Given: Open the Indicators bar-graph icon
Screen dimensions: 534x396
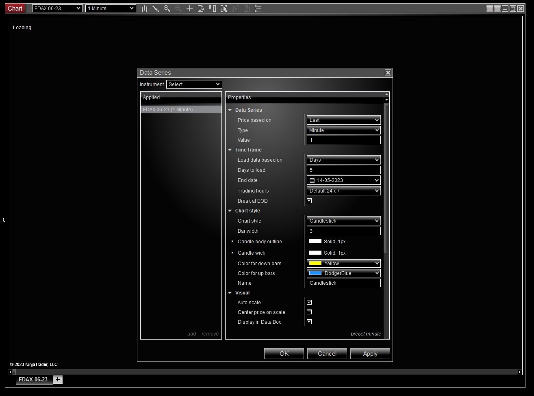Looking at the screenshot, I should tap(224, 9).
